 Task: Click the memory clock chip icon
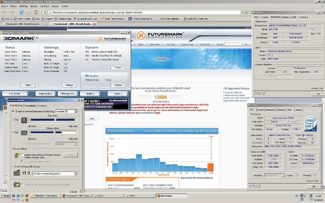pos(24,133)
